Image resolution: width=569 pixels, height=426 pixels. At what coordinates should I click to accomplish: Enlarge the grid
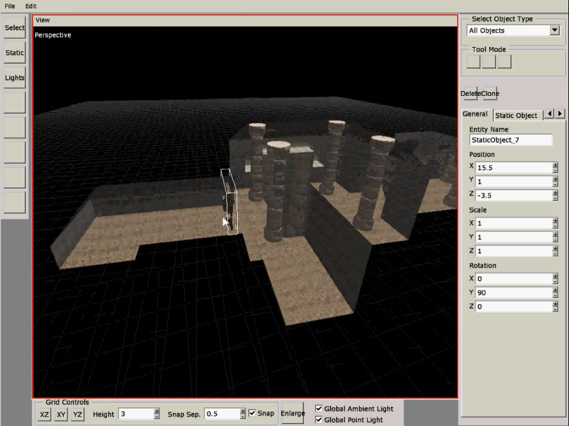click(292, 413)
